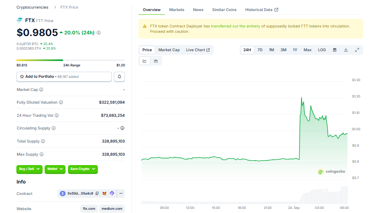
Task: Open Max Supply info icon
Action: [42, 154]
